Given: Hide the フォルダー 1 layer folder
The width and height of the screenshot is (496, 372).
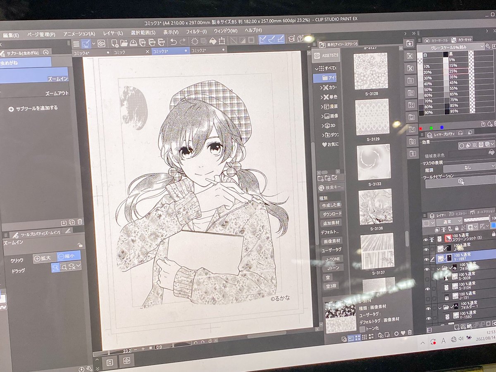Looking at the screenshot, I should pyautogui.click(x=428, y=308).
